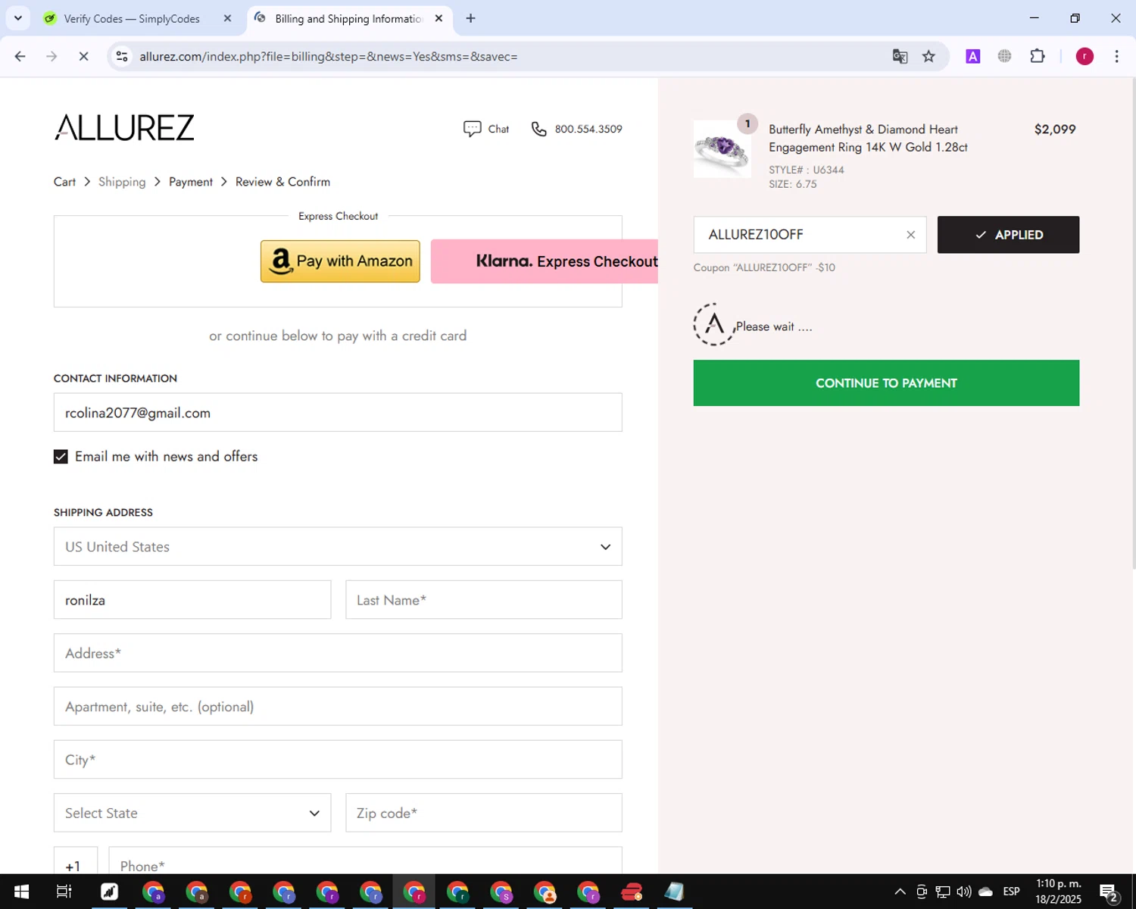Click the Butterfly Amethyst ring product title
The height and width of the screenshot is (909, 1136).
tap(868, 138)
